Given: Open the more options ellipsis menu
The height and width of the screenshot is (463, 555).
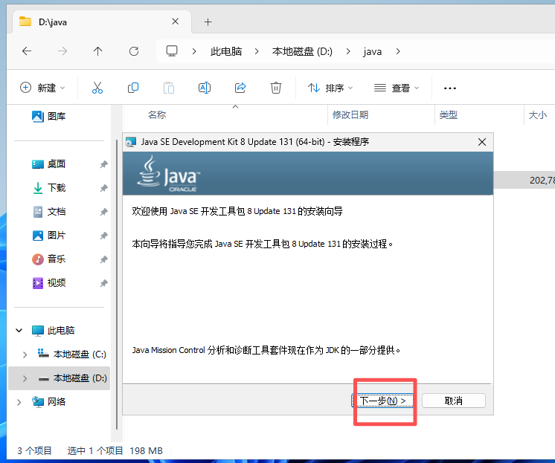Looking at the screenshot, I should click(450, 88).
